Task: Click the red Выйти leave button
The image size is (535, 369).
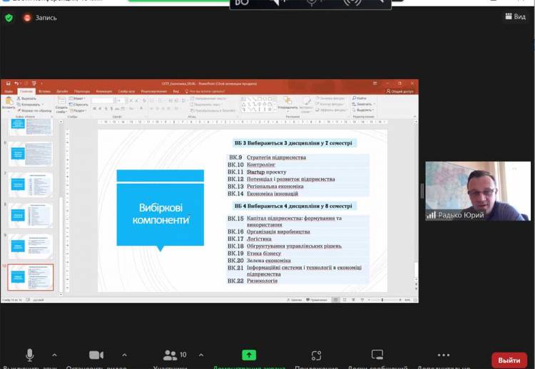Action: coord(509,360)
